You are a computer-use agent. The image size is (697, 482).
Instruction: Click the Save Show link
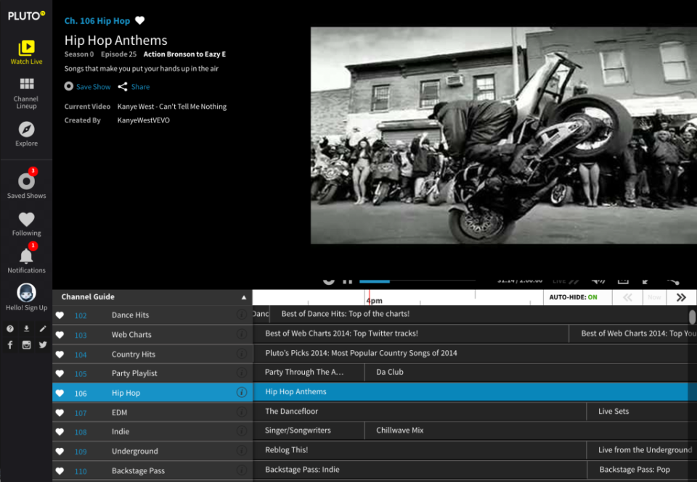94,86
